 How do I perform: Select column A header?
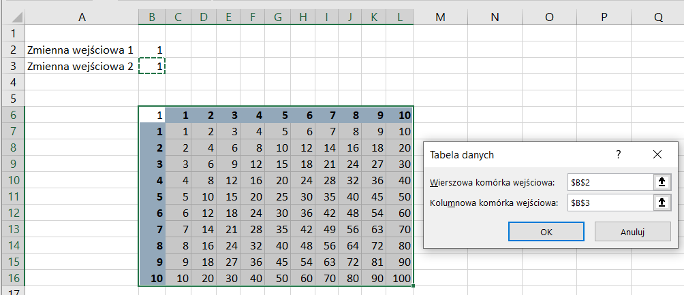[x=82, y=17]
